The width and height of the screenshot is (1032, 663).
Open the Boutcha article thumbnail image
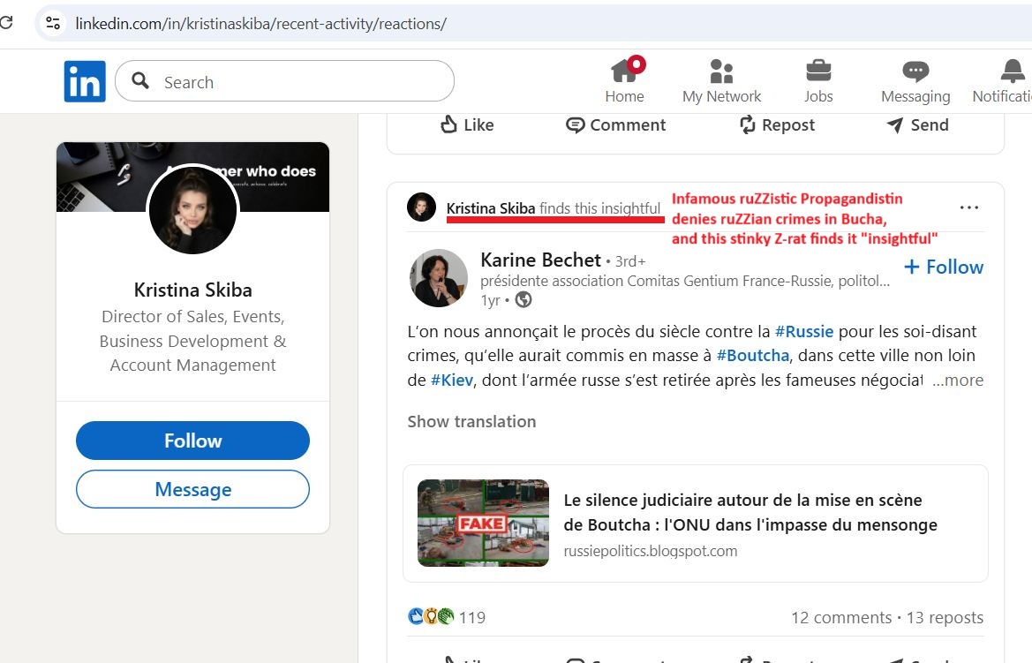pyautogui.click(x=483, y=523)
